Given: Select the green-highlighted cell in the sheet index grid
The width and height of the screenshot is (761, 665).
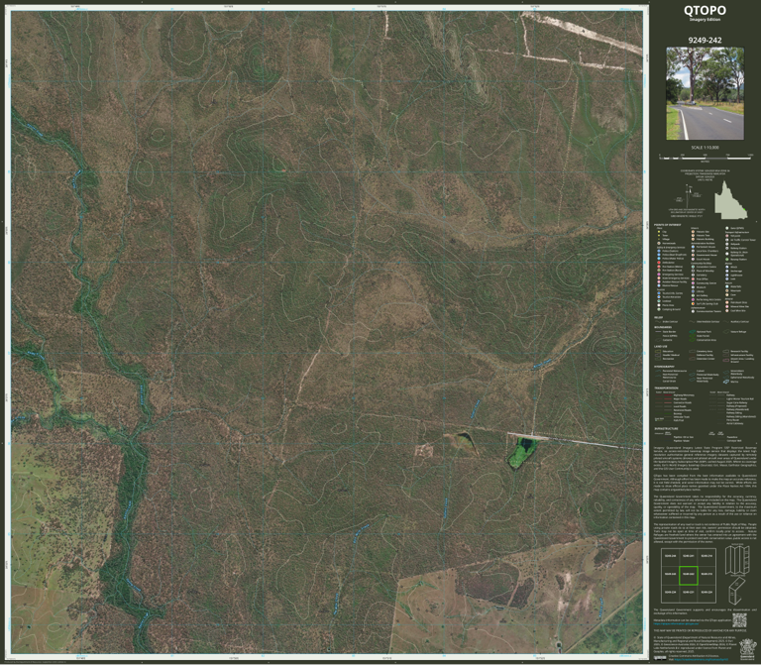Looking at the screenshot, I should click(x=689, y=575).
